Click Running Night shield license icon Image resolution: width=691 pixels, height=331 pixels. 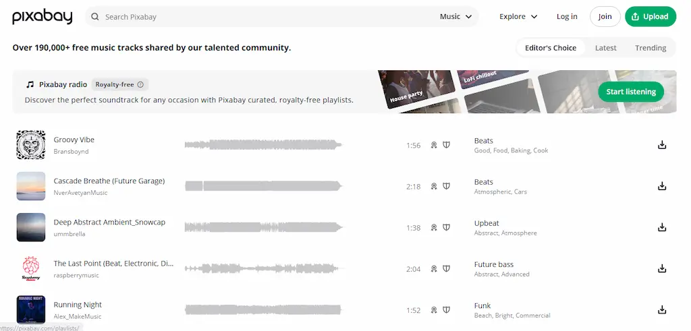[x=447, y=310]
